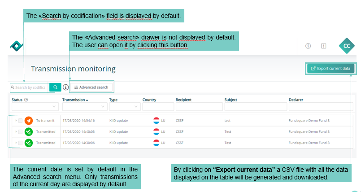Focus the Search by codification field
361x192 pixels.
coord(30,87)
